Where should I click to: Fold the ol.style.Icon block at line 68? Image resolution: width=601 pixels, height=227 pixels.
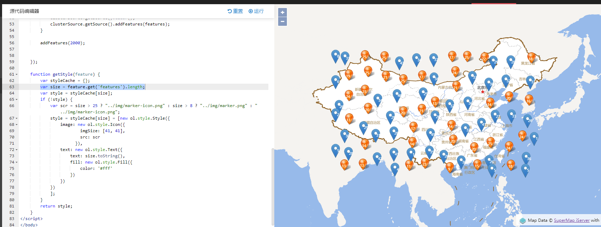[16, 124]
